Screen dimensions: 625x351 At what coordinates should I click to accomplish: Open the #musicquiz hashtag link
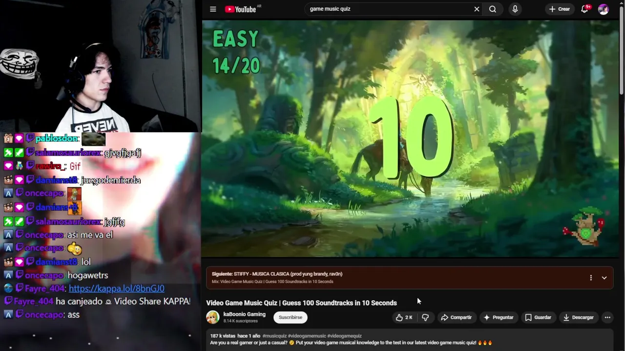pyautogui.click(x=274, y=336)
